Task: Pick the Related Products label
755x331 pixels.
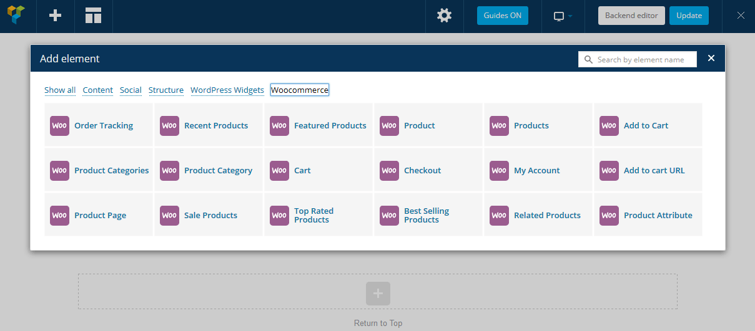Action: click(x=548, y=215)
